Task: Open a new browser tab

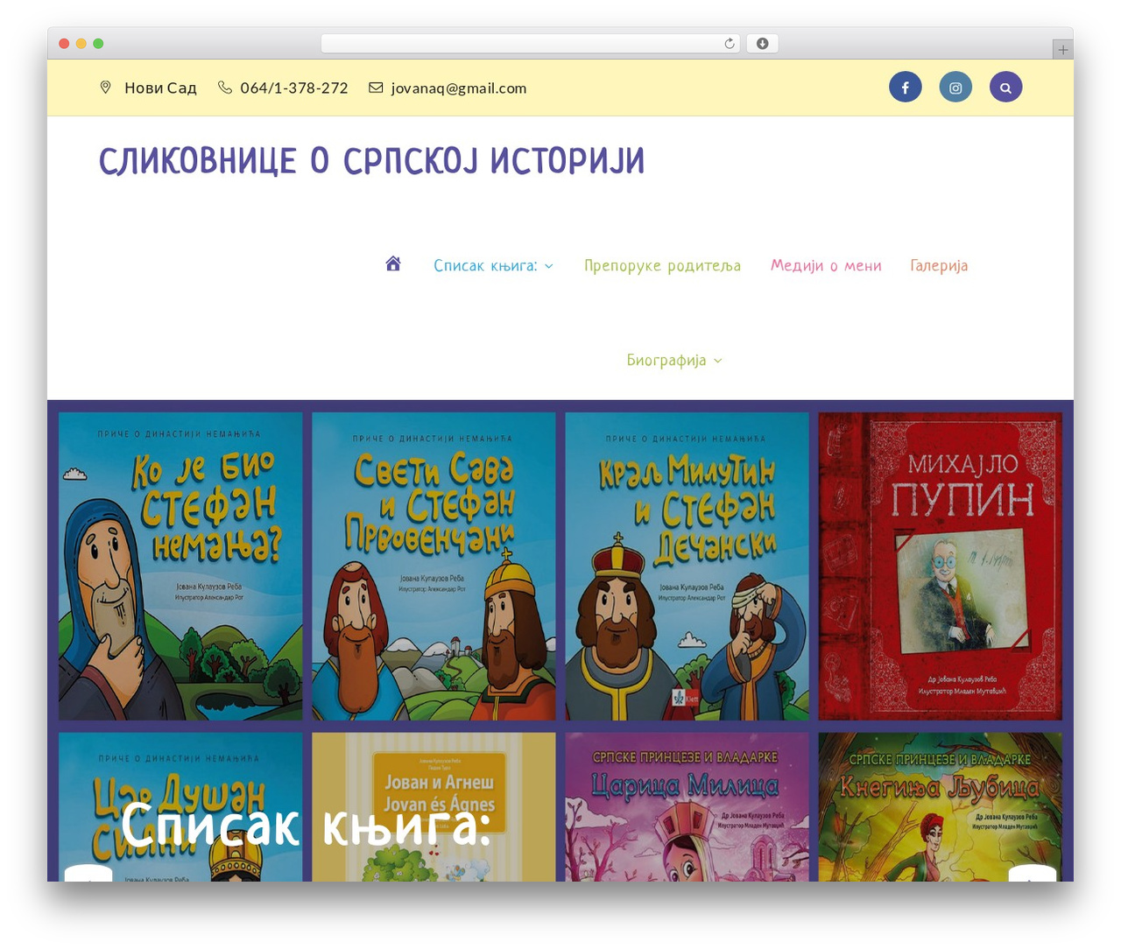Action: tap(1063, 50)
